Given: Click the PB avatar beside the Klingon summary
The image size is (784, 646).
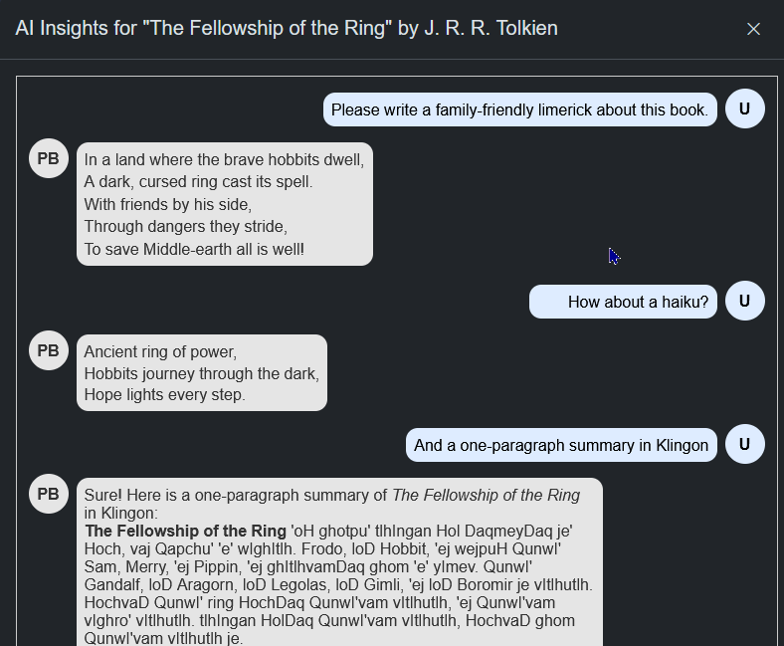Looking at the screenshot, I should point(48,495).
